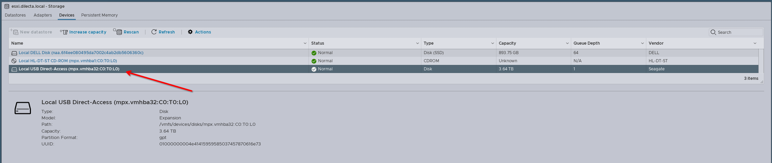Click the magnifier icon in Search box
This screenshot has width=772, height=163.
tap(713, 32)
